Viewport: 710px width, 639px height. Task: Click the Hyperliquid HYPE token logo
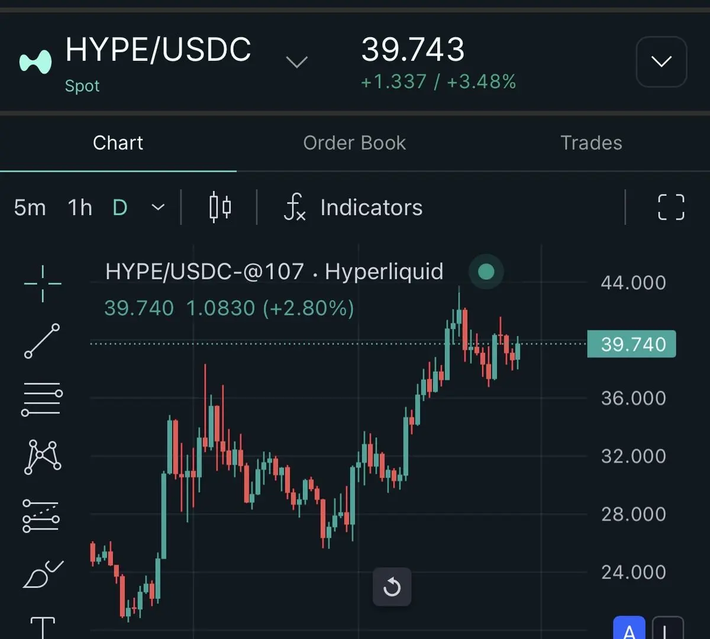coord(35,62)
